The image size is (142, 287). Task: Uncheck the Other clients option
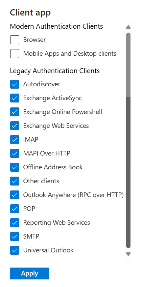click(x=14, y=181)
